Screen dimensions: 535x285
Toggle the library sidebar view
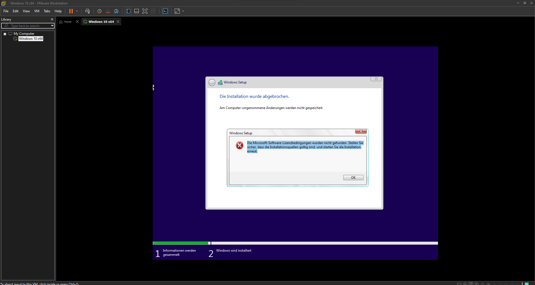(x=128, y=11)
